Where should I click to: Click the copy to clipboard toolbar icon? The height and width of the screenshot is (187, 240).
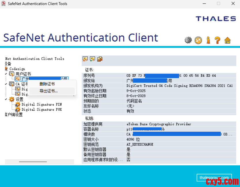(x=100, y=59)
